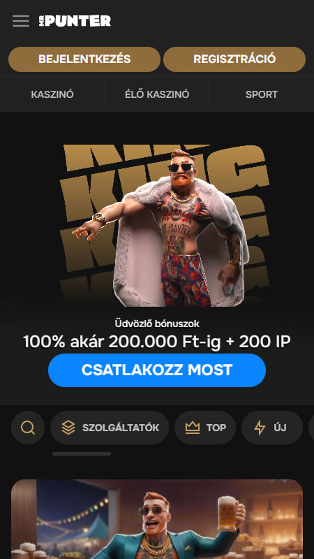The width and height of the screenshot is (314, 559).
Task: Open the Sport tab
Action: 261,94
